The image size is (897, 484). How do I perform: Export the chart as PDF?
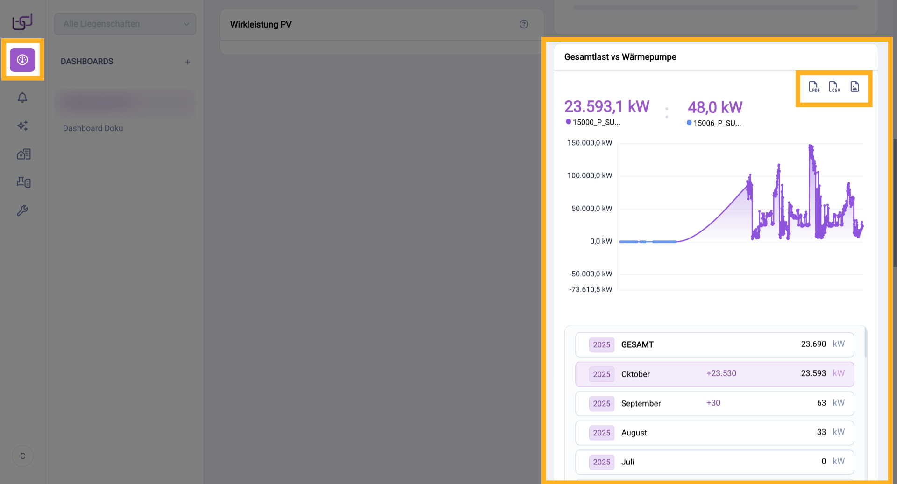[x=814, y=87]
